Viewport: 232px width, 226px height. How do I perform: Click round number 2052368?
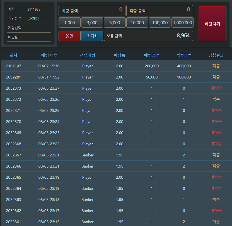[x=13, y=144]
